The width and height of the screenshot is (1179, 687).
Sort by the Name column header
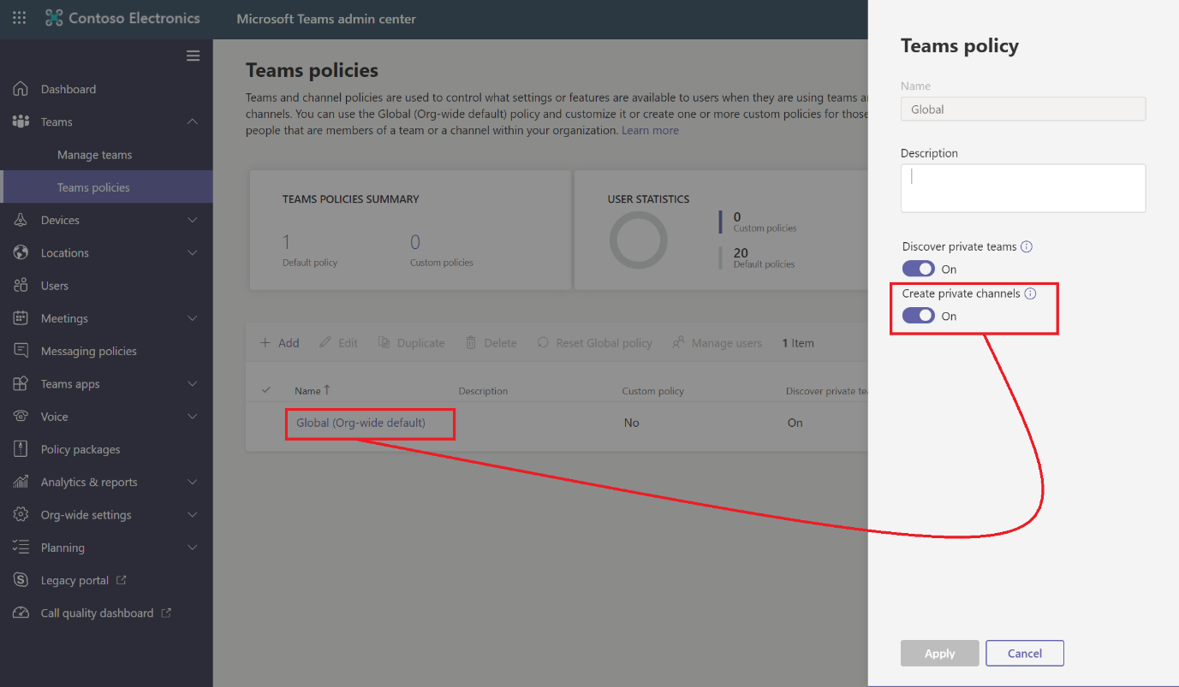[313, 390]
